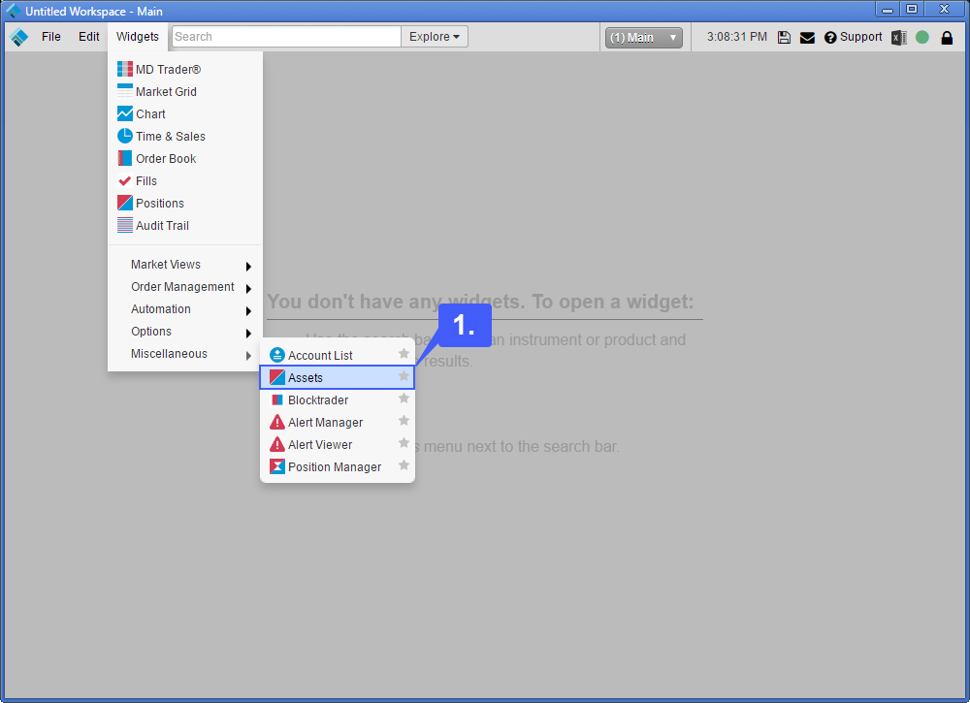Screen dimensions: 970x703
Task: Click the Positions icon
Action: pos(125,203)
